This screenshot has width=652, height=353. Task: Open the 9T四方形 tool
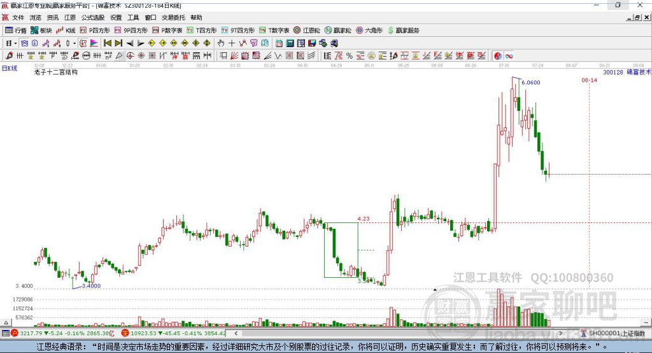point(238,31)
